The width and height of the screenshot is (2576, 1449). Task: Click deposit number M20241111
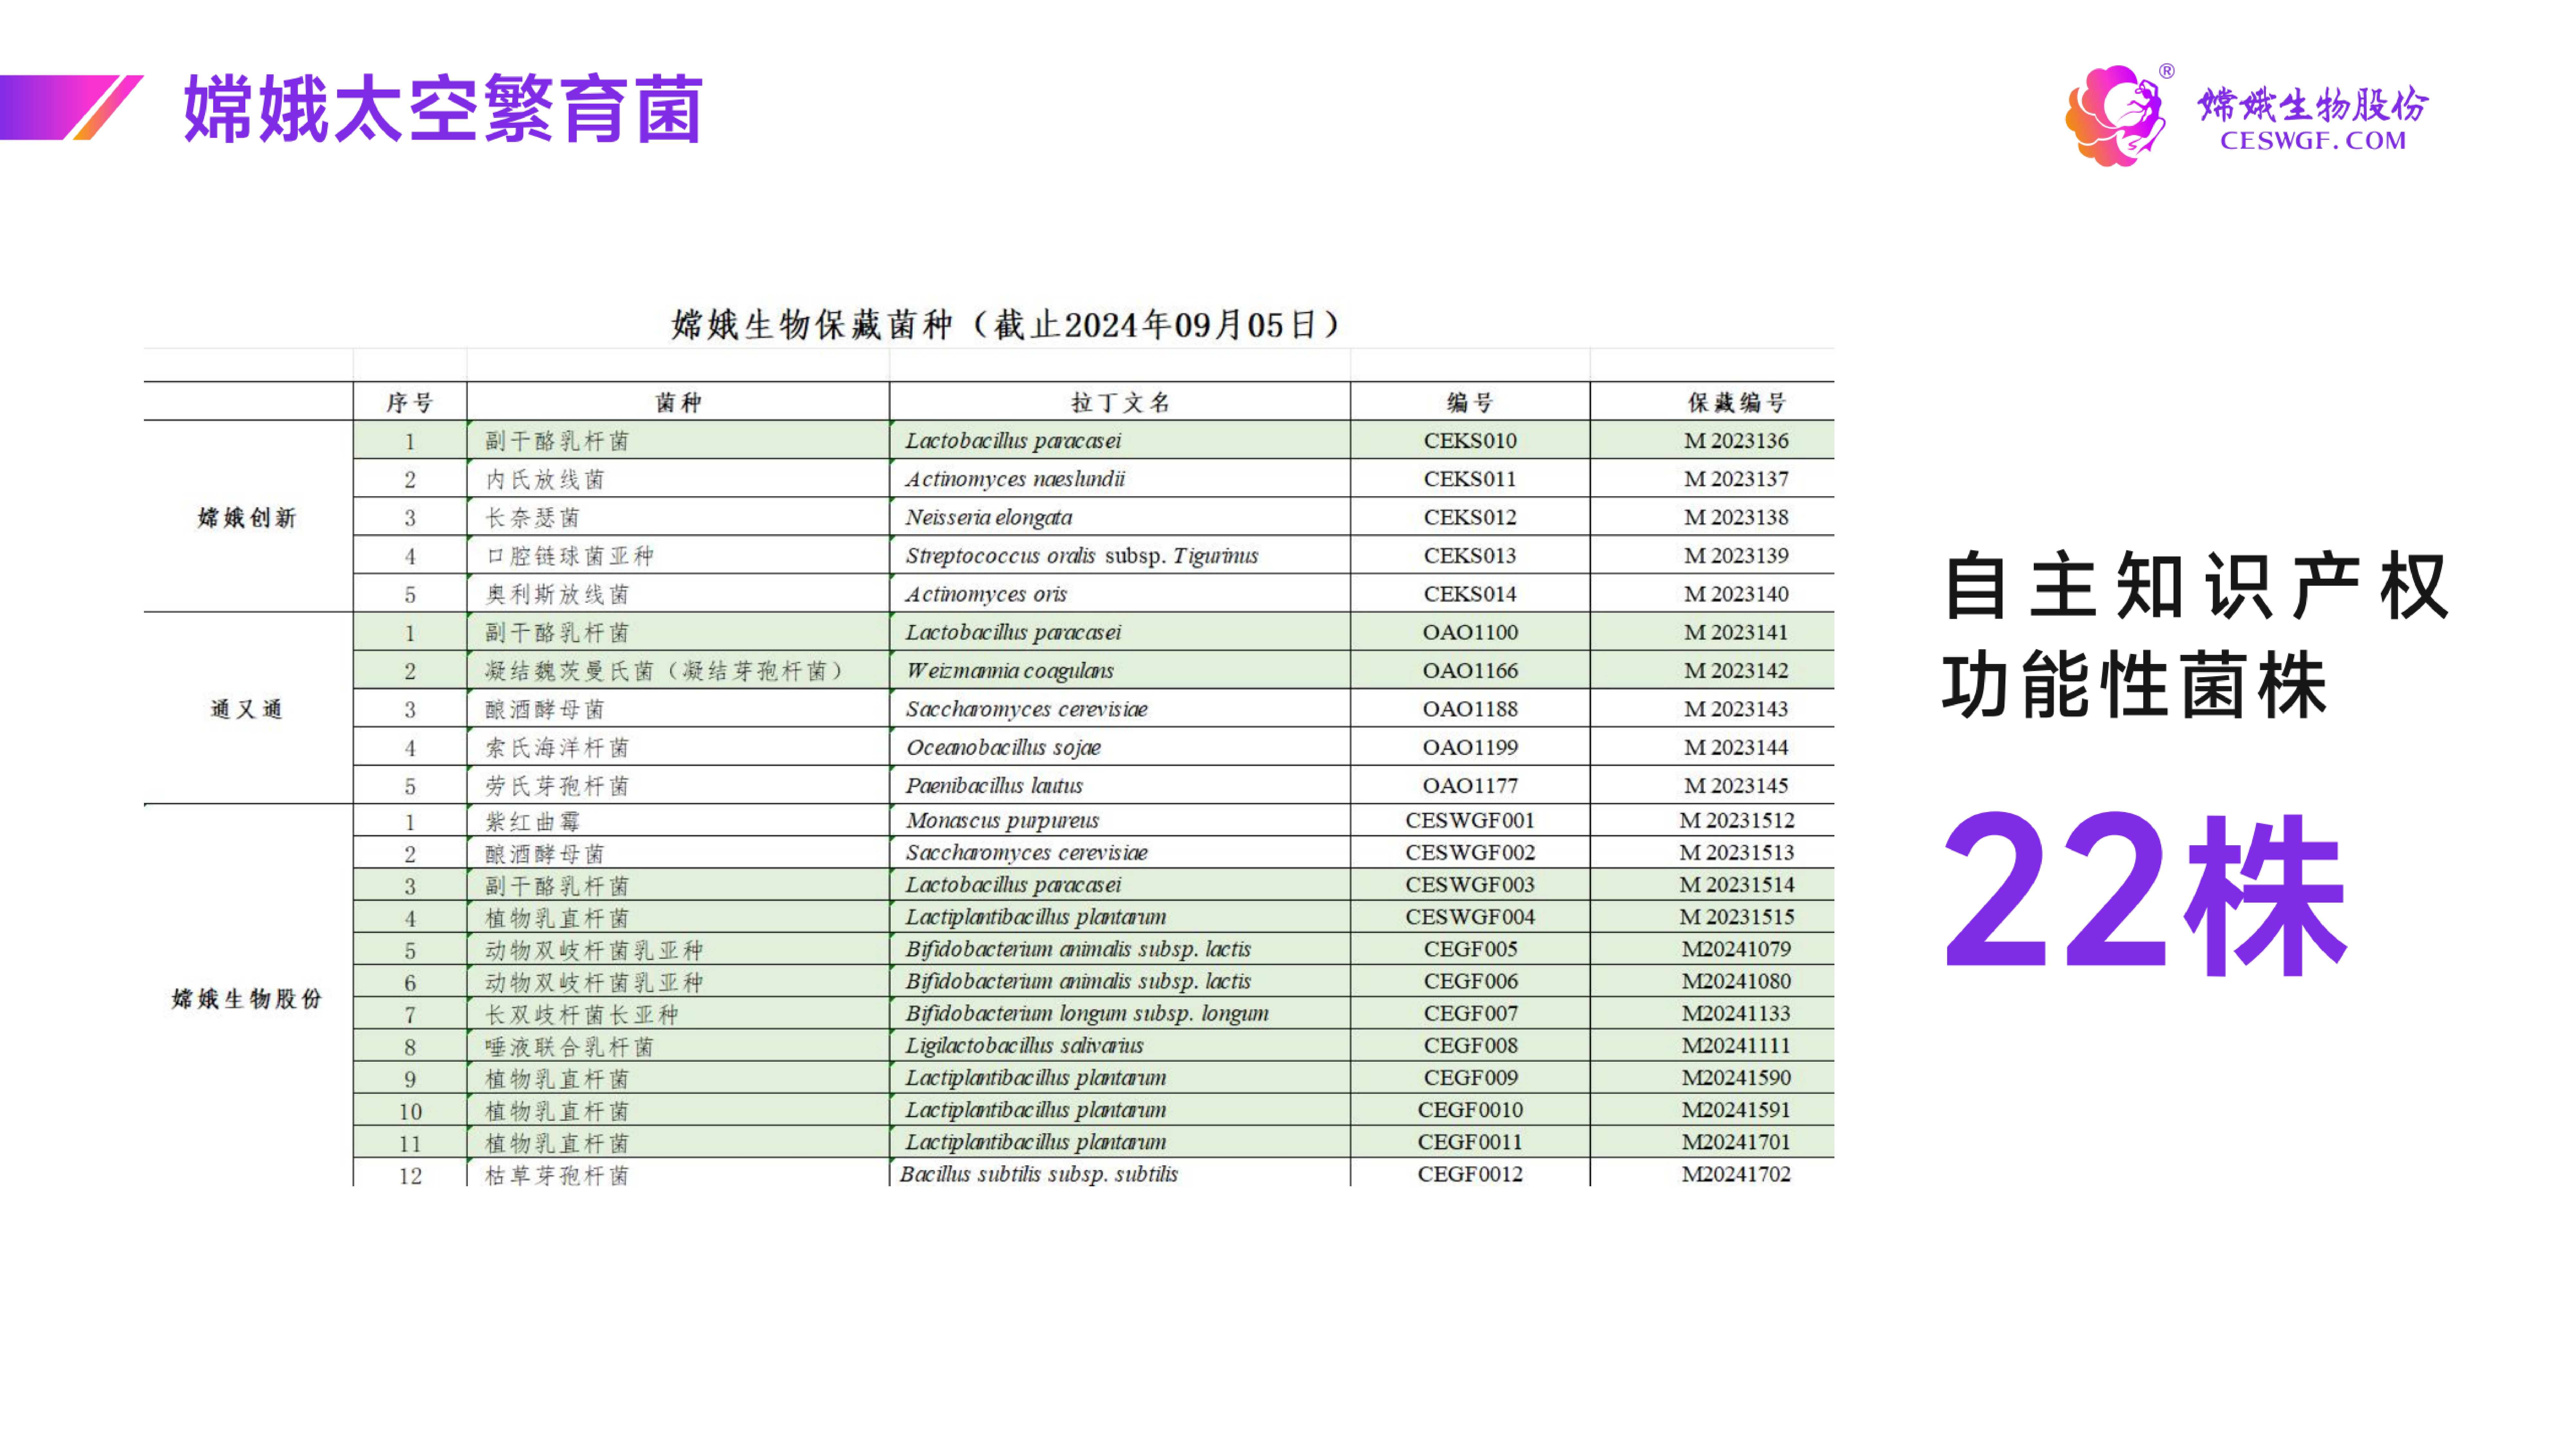point(1736,1046)
